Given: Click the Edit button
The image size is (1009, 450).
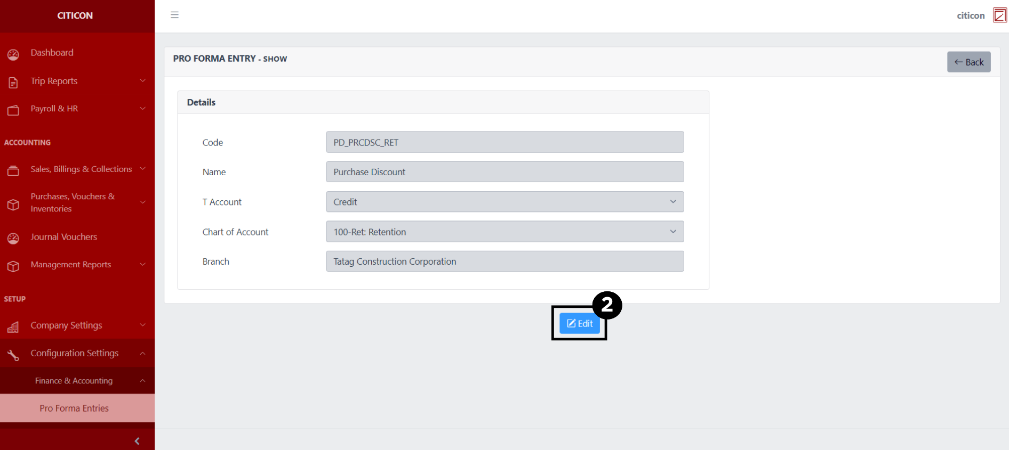Looking at the screenshot, I should pyautogui.click(x=579, y=323).
